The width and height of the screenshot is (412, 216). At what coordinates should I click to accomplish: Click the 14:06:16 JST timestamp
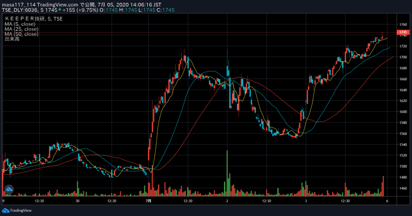[146, 5]
